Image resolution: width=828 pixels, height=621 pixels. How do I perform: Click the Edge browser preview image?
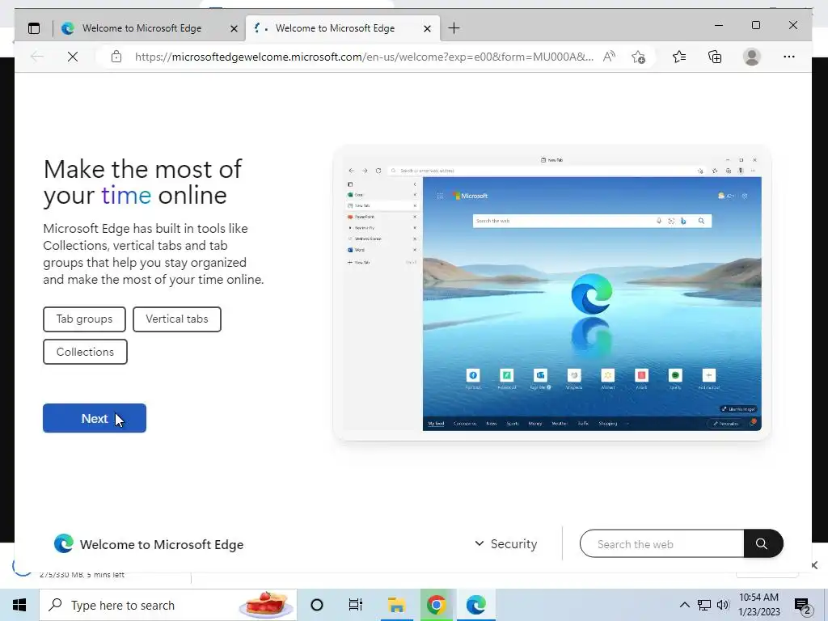pos(552,293)
